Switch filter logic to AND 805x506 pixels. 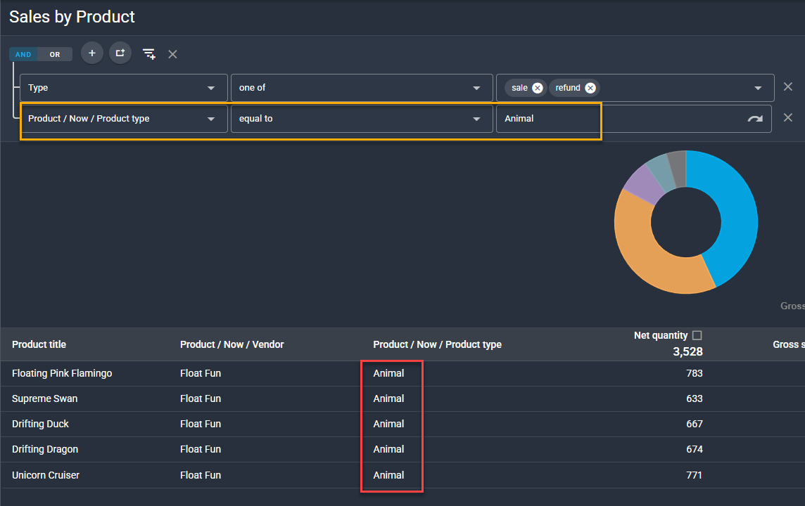point(24,54)
